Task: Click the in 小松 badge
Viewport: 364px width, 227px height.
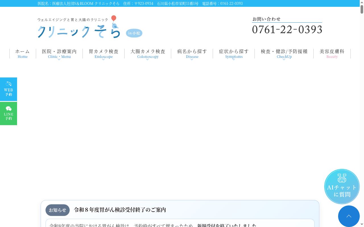Action: [x=134, y=33]
